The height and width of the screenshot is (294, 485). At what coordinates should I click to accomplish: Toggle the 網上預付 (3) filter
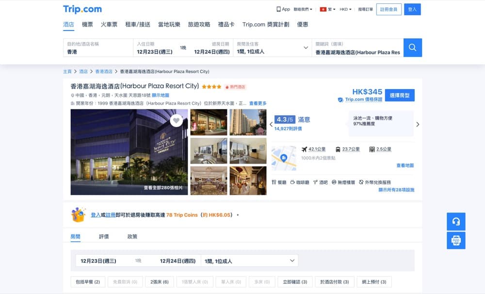[x=374, y=282]
